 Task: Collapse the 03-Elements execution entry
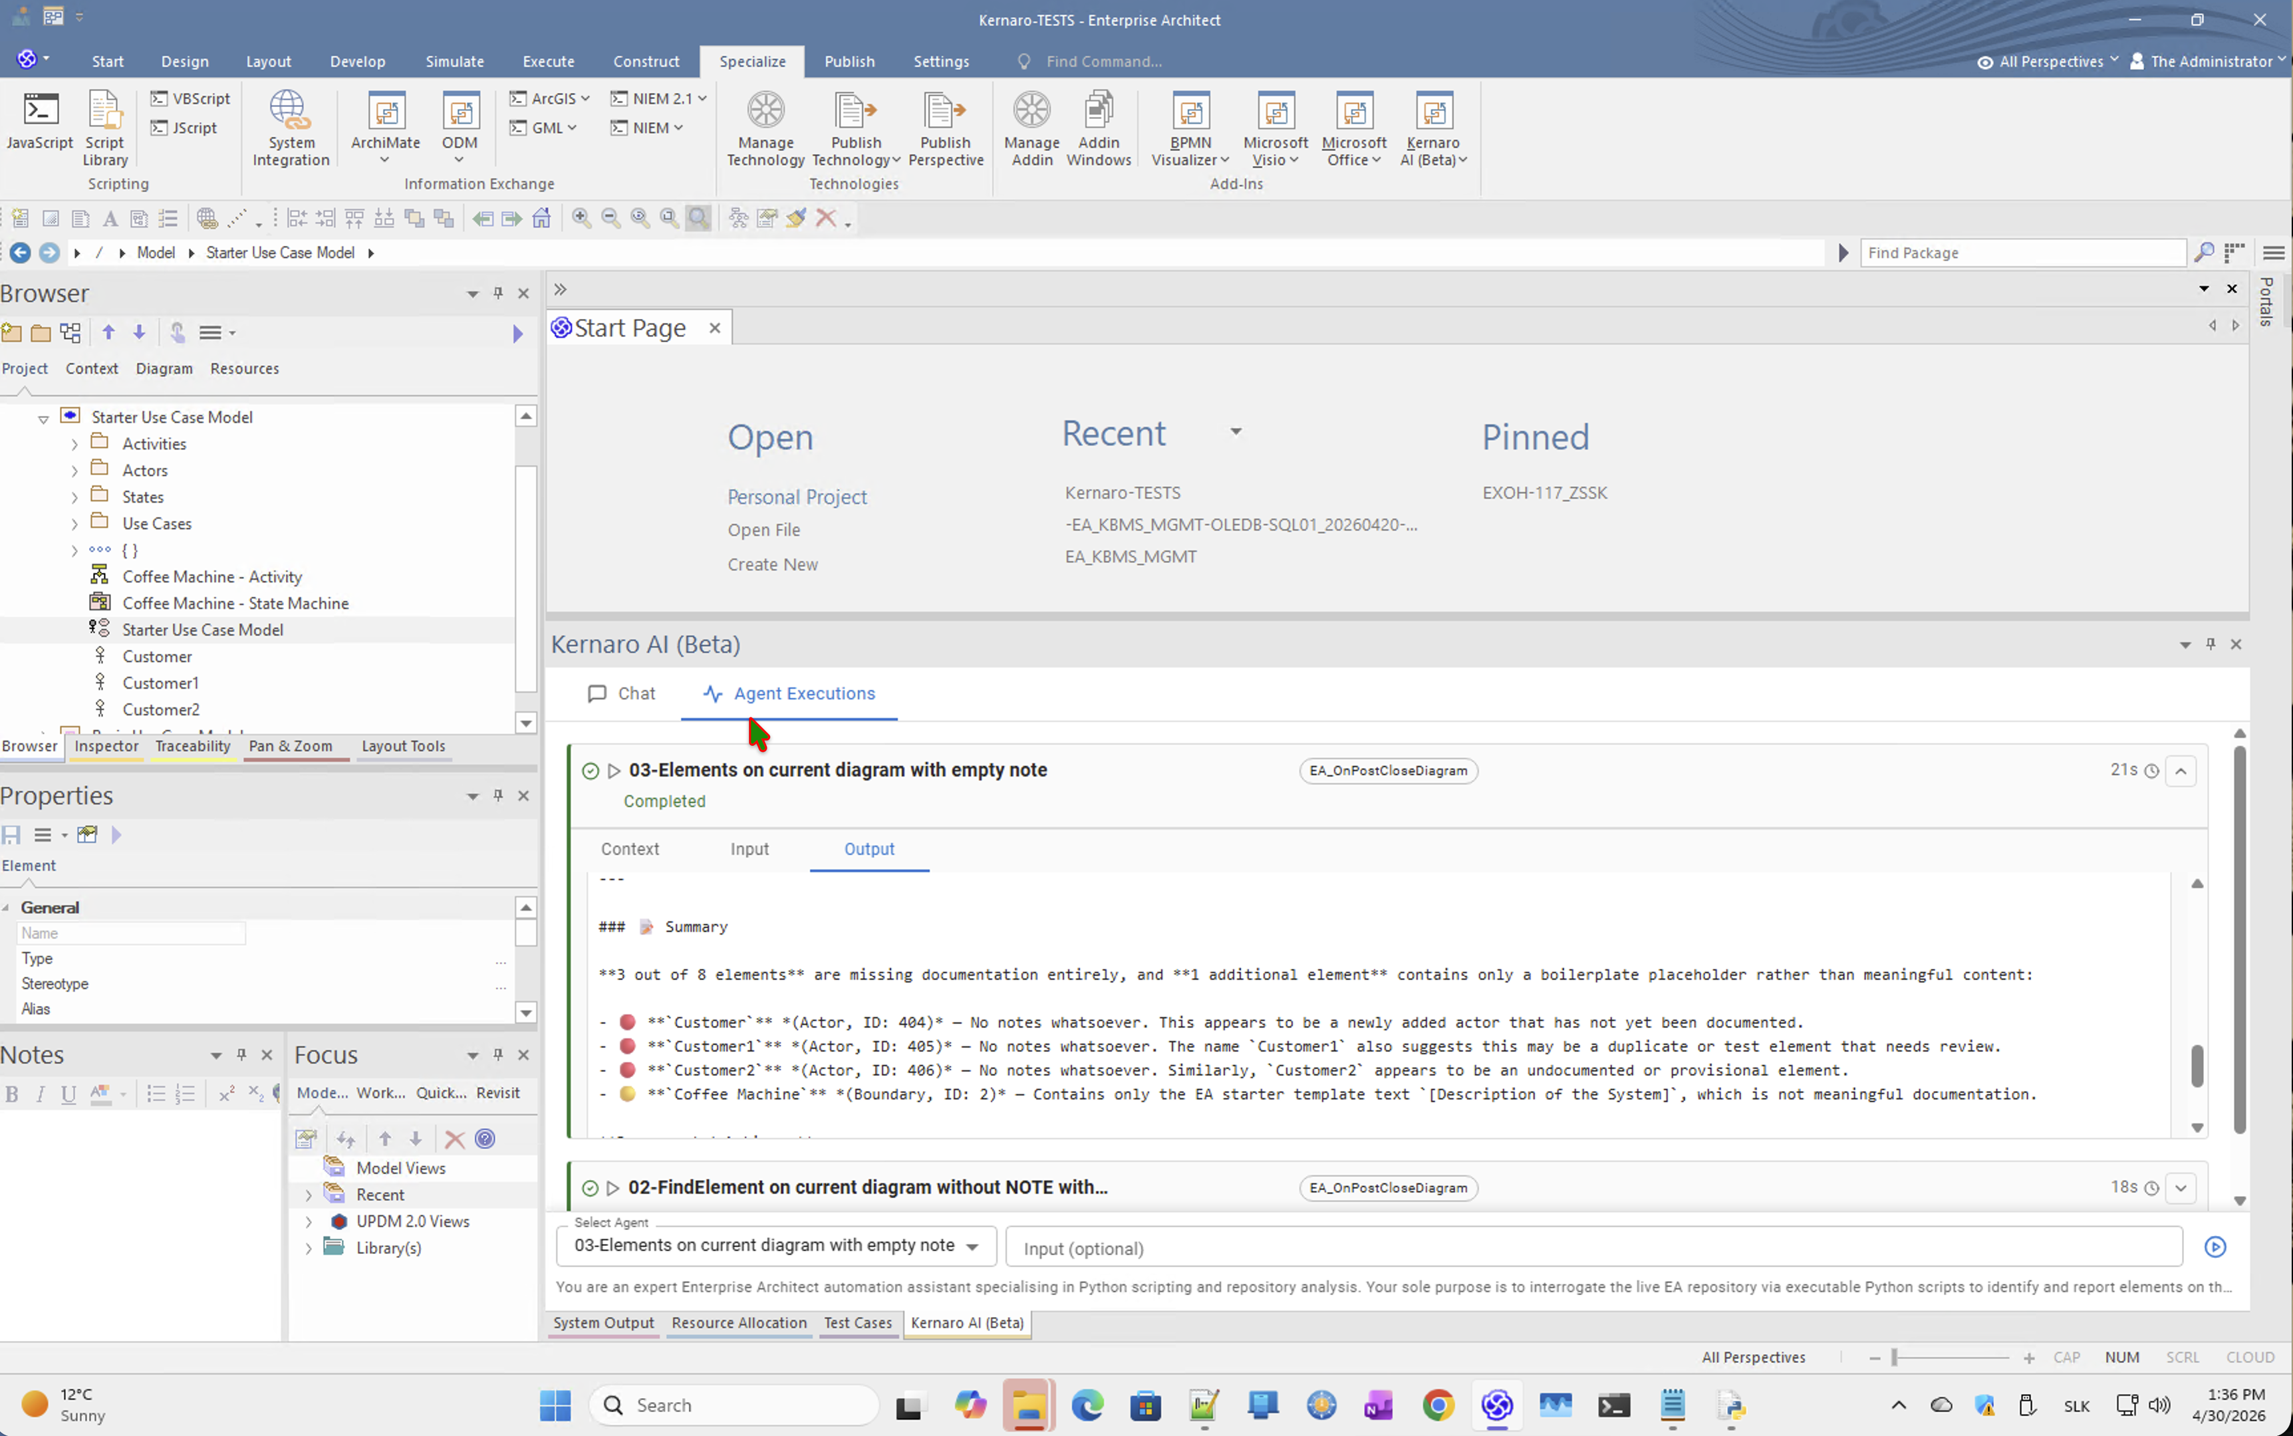pyautogui.click(x=2181, y=771)
